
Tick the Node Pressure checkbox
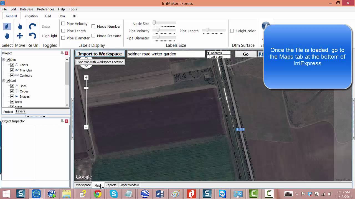coord(93,36)
